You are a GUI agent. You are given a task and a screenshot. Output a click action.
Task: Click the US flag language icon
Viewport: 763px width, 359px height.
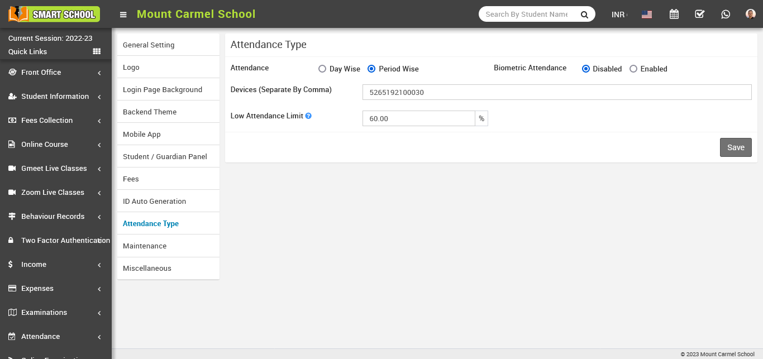(647, 15)
